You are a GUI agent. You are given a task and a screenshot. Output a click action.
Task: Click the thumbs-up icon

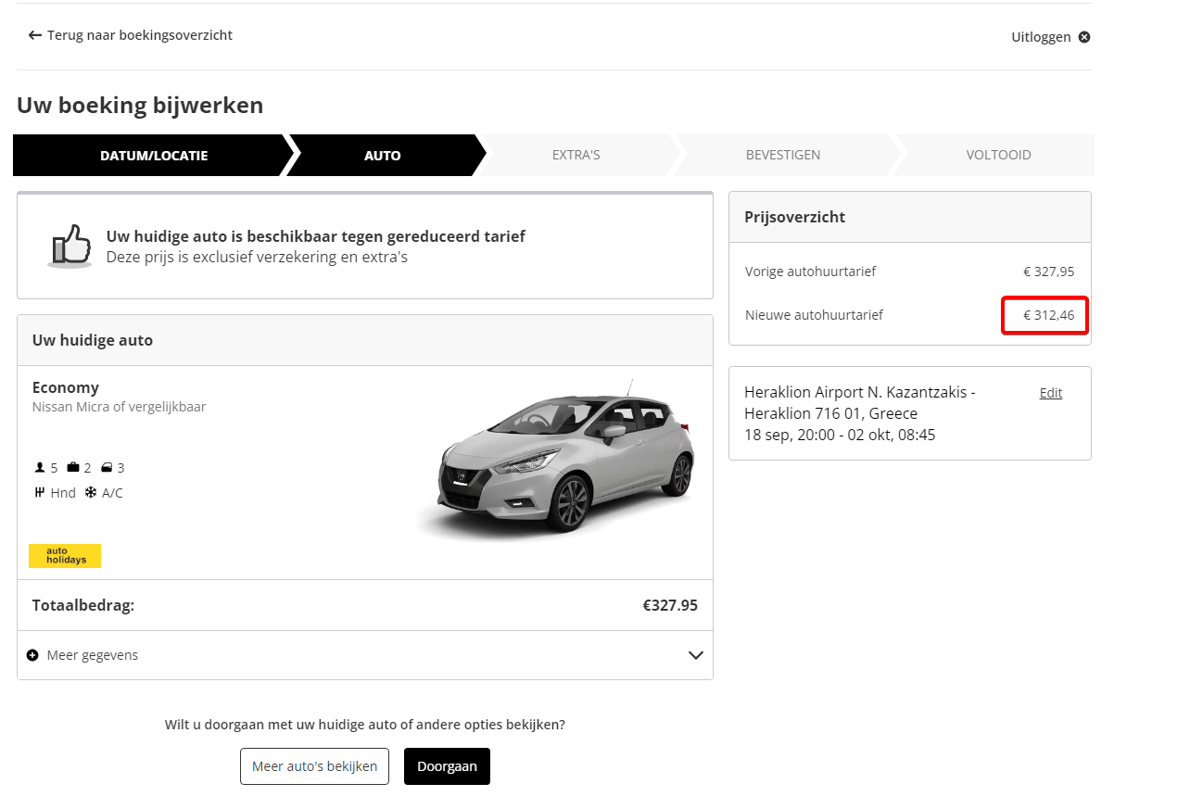point(70,246)
